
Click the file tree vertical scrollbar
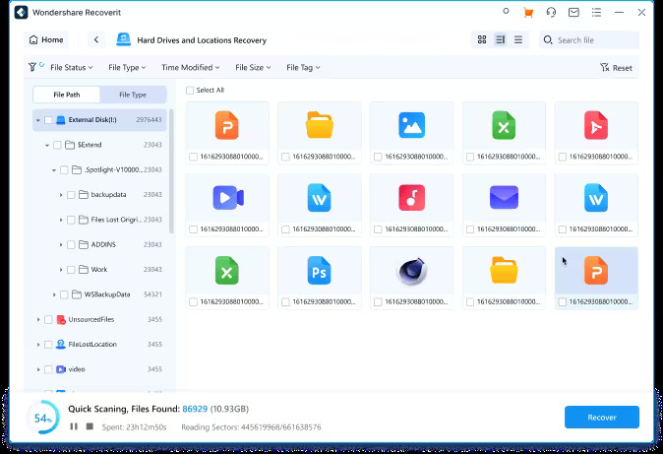(x=171, y=170)
